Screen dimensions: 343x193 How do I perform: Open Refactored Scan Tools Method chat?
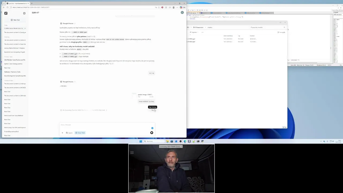point(14,116)
